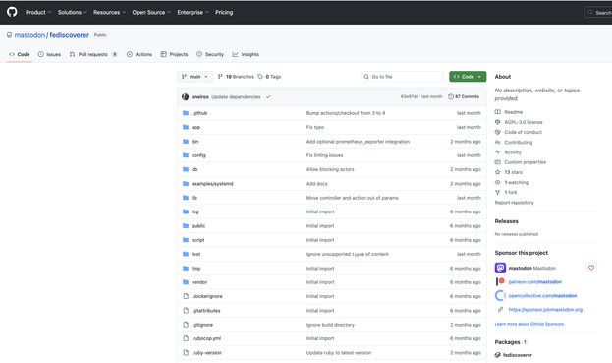Viewport: 612px width, 363px height.
Task: Open Custom properties link
Action: click(525, 162)
